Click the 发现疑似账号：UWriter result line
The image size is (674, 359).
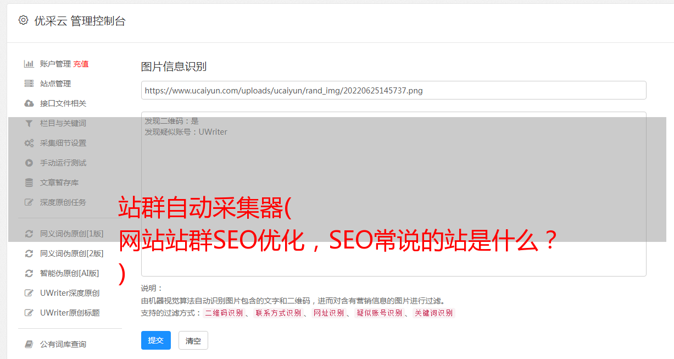[186, 132]
